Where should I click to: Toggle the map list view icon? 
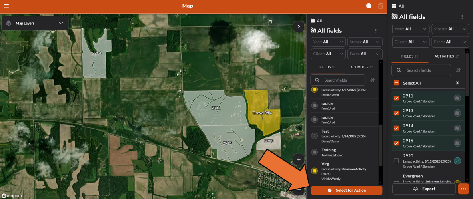[x=299, y=190]
